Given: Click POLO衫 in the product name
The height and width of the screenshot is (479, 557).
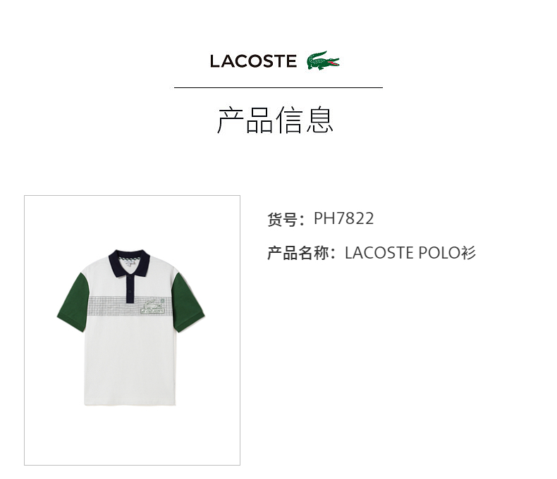Looking at the screenshot, I should [447, 253].
